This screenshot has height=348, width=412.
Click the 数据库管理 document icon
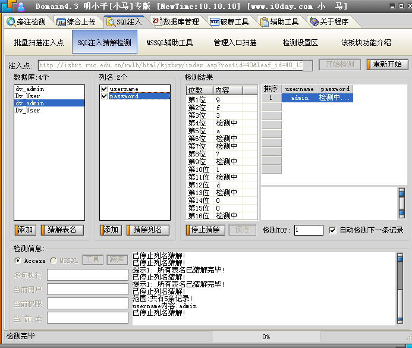coord(158,21)
